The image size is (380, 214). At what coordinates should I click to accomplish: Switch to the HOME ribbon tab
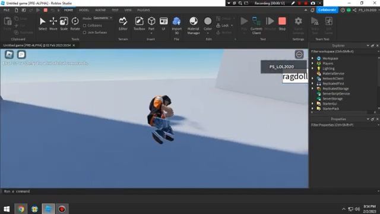tap(68, 10)
